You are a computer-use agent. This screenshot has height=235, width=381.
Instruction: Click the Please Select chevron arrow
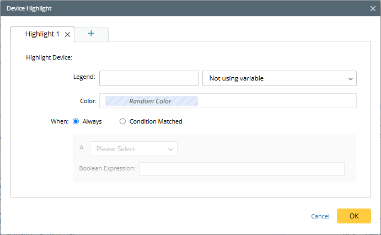click(x=170, y=149)
